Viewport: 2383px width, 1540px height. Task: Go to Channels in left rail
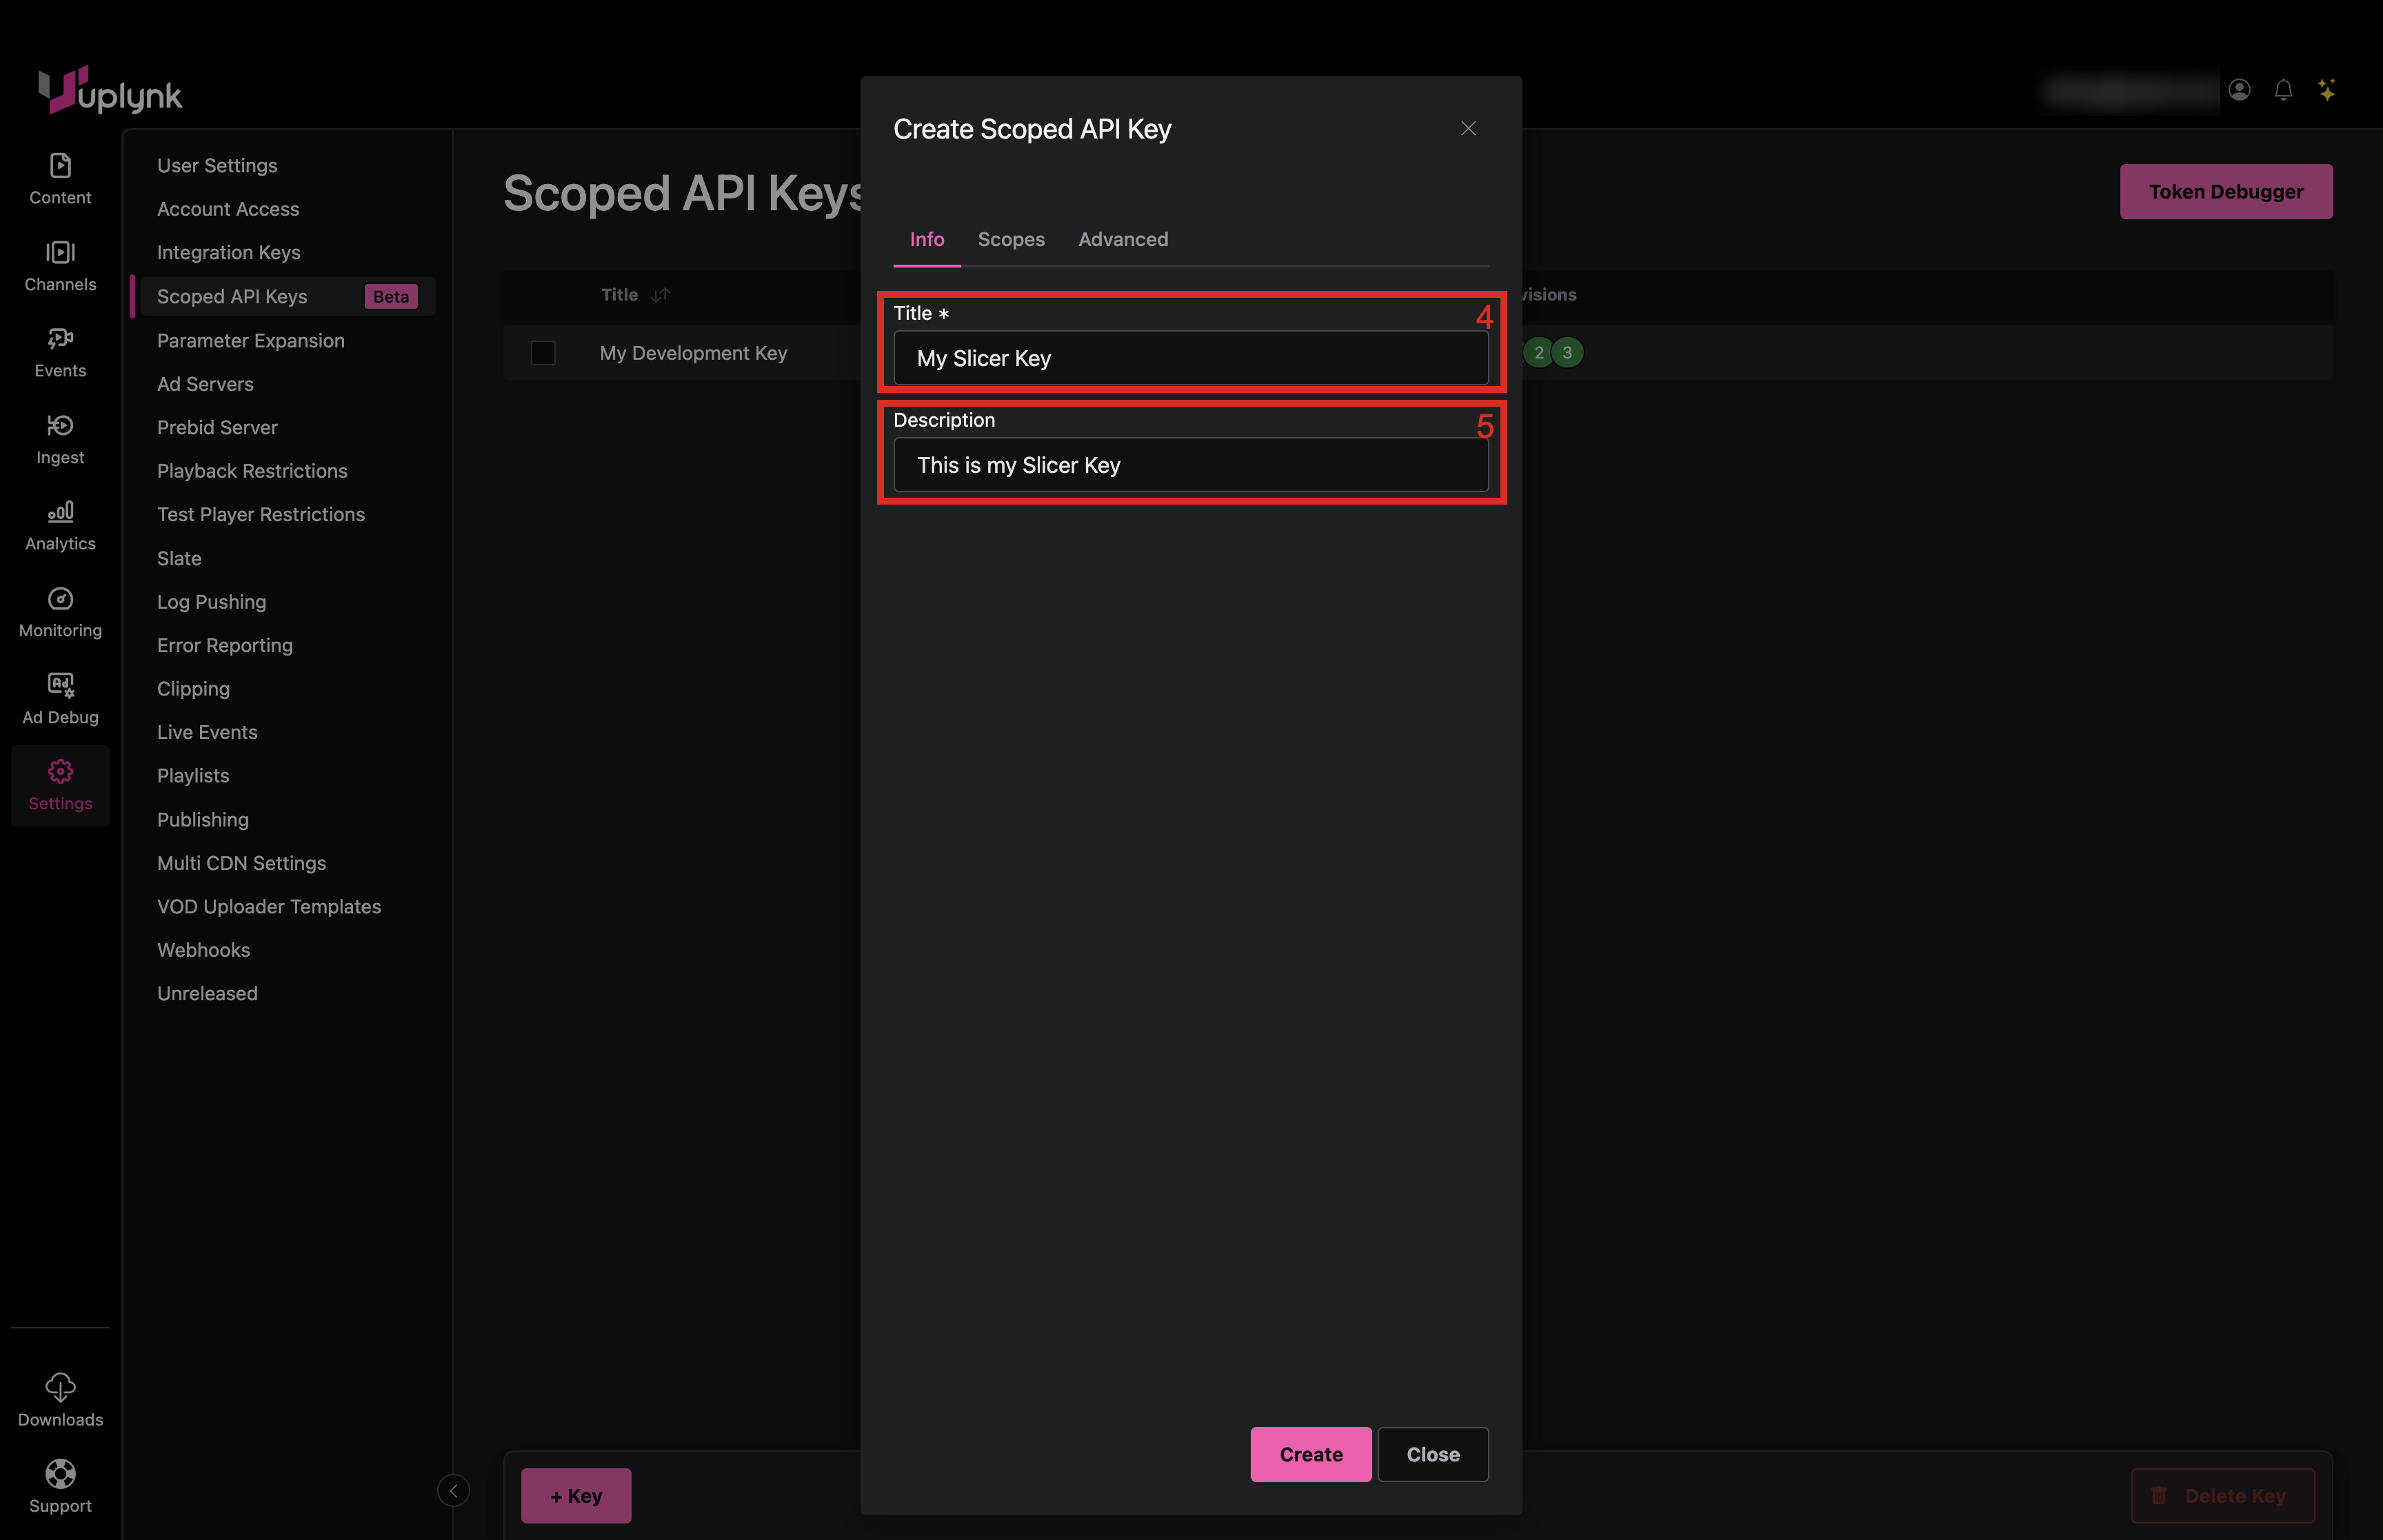(60, 253)
